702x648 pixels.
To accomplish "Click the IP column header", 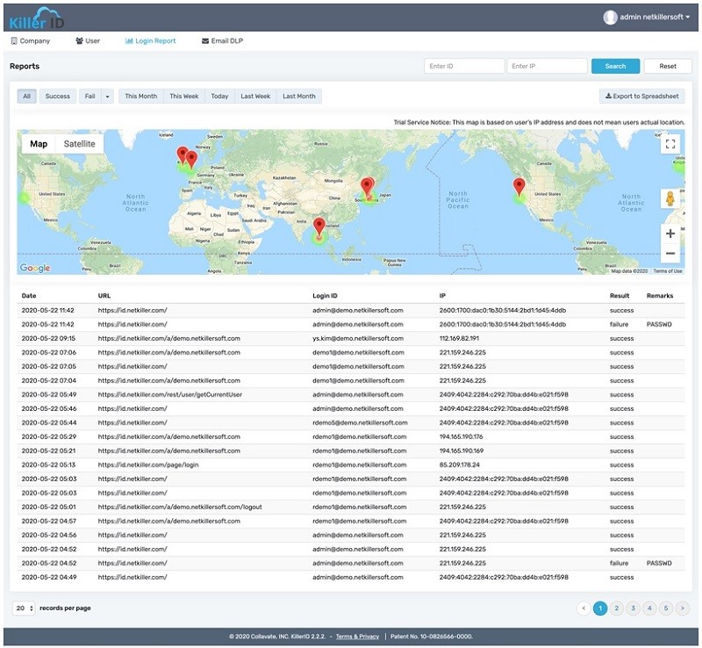I will (x=442, y=296).
